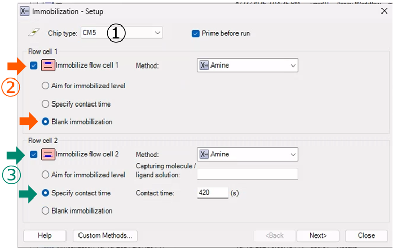Toggle the Prime before run checkbox

[x=196, y=34]
